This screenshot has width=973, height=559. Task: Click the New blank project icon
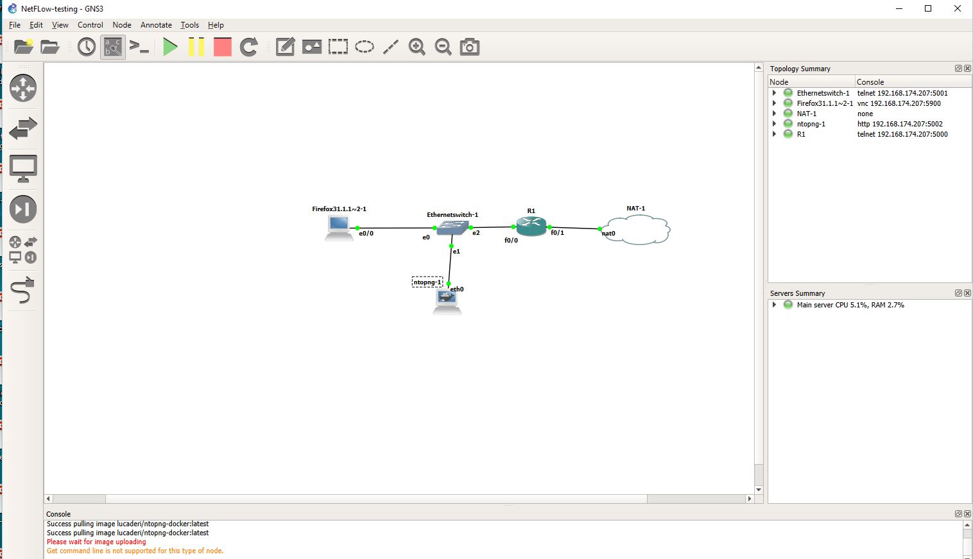(23, 47)
